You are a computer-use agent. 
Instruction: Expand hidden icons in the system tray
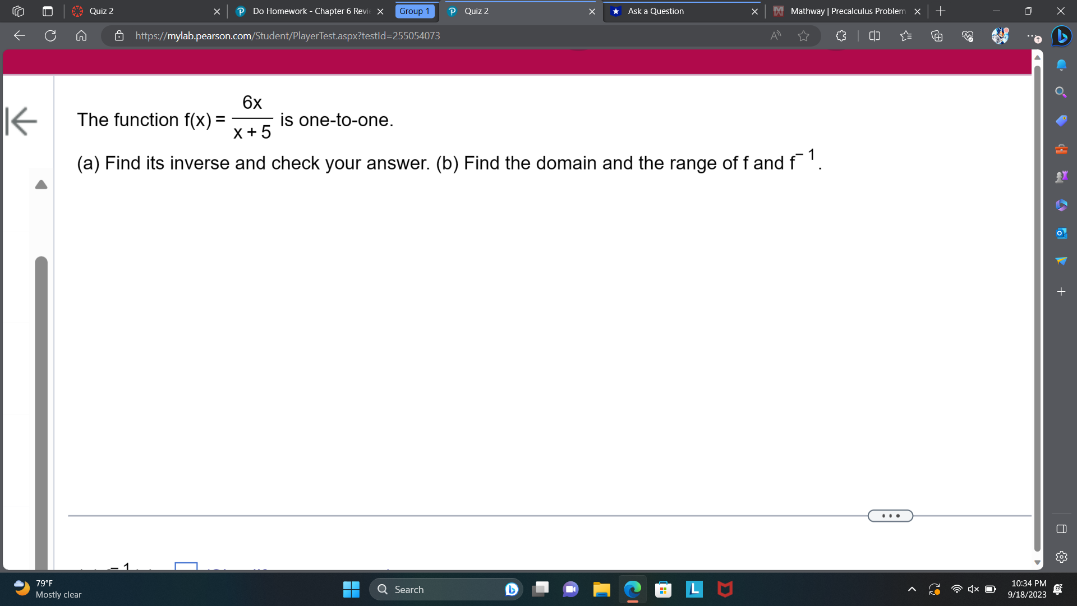(x=912, y=589)
